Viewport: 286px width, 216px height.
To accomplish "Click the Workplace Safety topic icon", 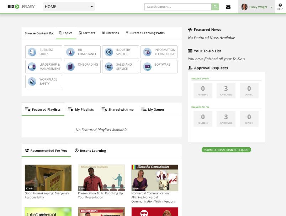I will (32, 82).
